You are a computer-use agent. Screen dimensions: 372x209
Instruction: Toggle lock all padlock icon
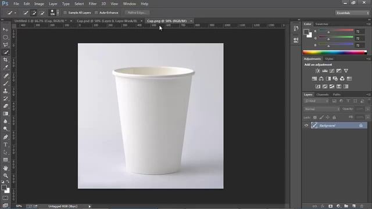pyautogui.click(x=334, y=117)
